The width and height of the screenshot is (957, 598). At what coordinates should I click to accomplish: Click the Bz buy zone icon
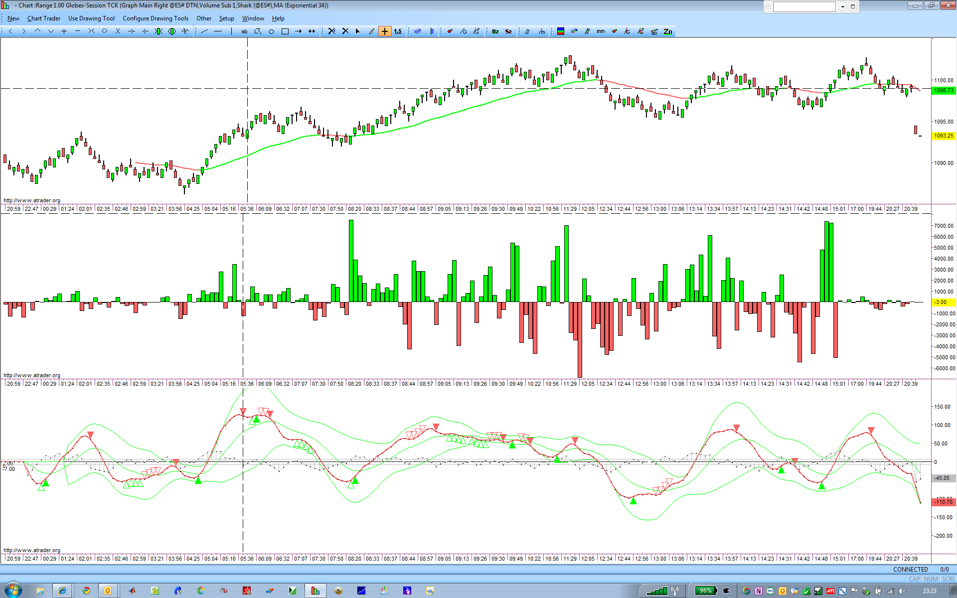495,31
